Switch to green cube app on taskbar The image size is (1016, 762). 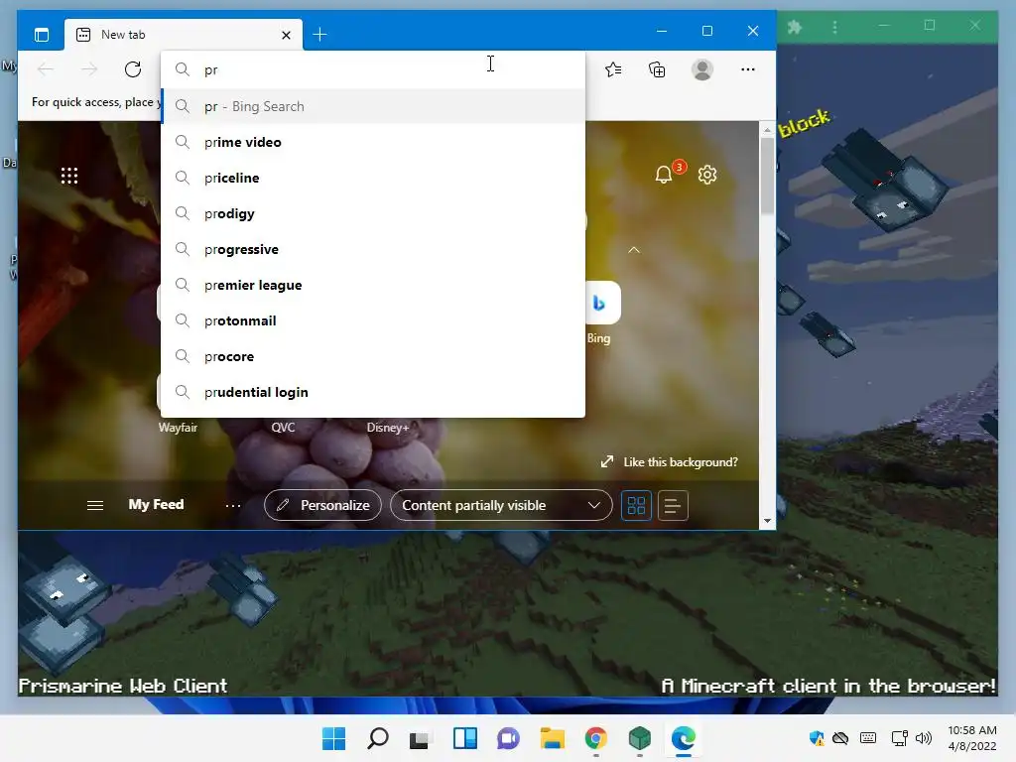(640, 738)
